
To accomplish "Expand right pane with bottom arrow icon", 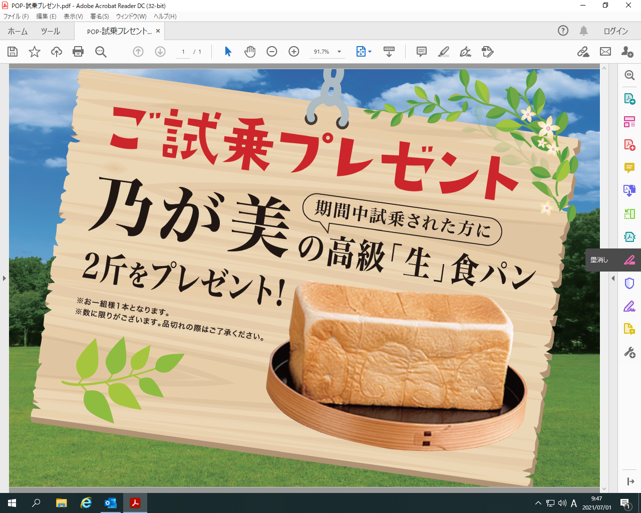I will tap(630, 481).
